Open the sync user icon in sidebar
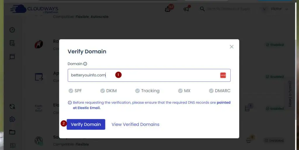Screen dimensions: 299x150 coord(12,107)
